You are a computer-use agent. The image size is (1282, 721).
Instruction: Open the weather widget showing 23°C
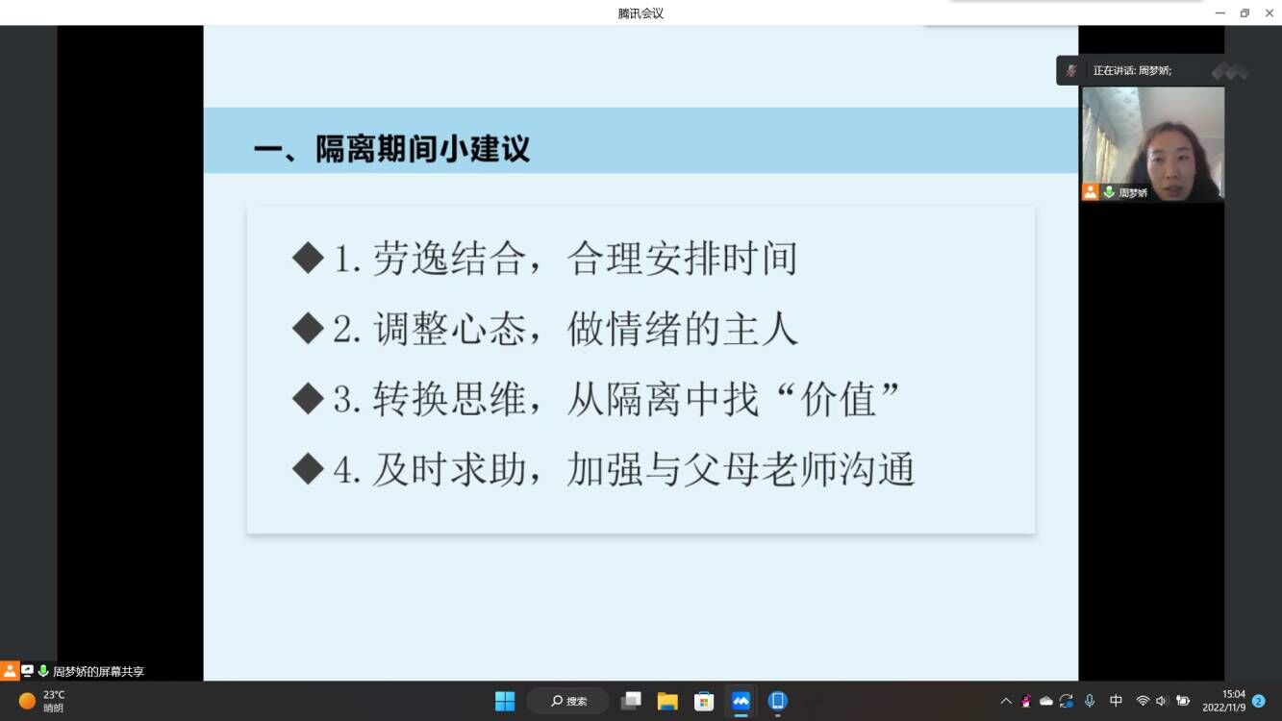[43, 701]
